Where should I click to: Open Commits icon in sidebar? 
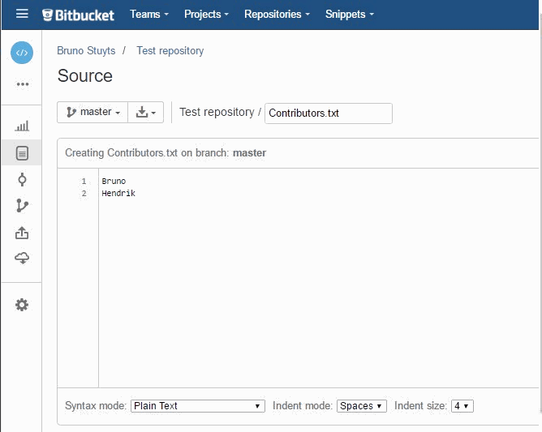(22, 179)
